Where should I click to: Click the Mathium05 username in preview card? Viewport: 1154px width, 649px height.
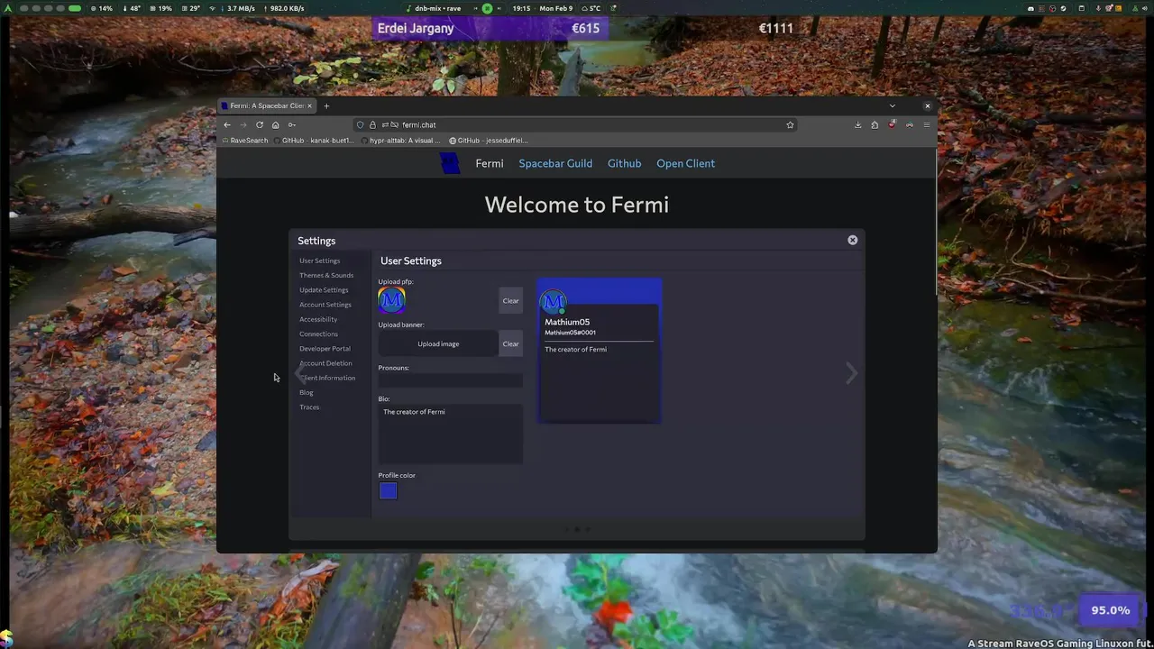point(567,322)
